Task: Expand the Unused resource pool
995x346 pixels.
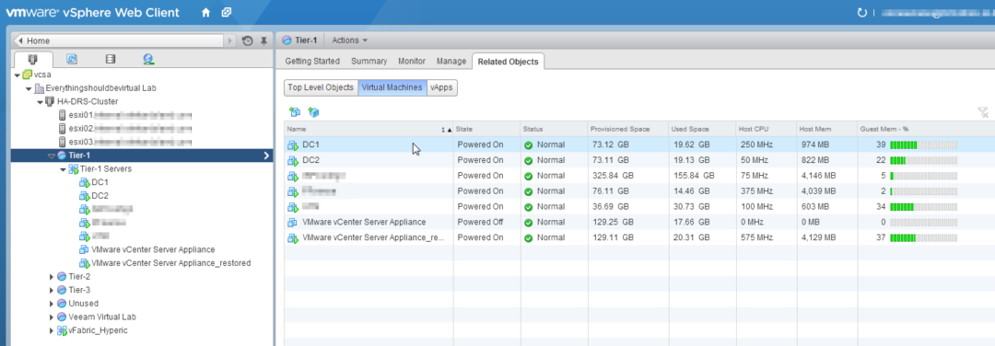Action: coord(52,304)
